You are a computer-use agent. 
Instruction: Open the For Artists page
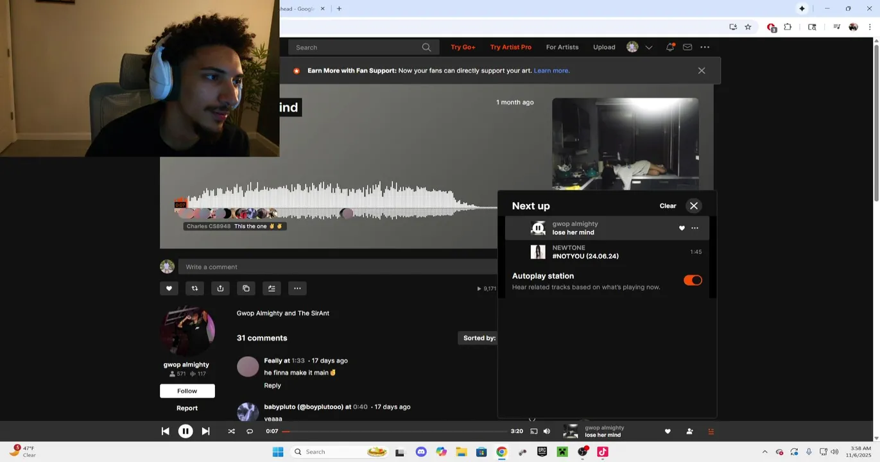click(562, 47)
